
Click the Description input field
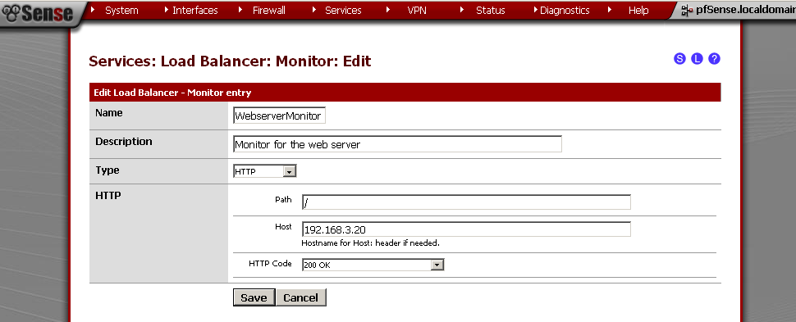[397, 144]
